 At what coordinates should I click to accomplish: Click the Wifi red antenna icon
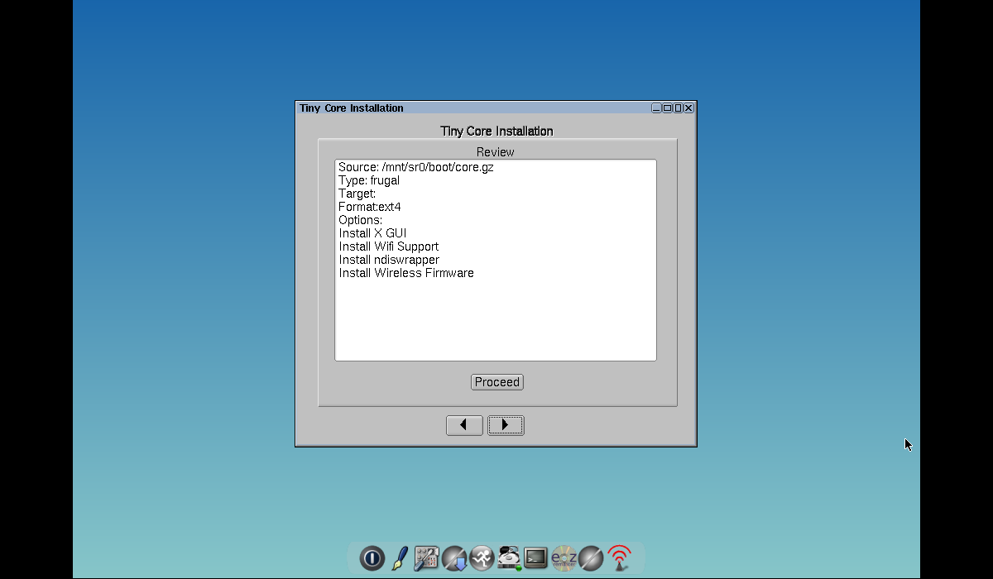(619, 558)
